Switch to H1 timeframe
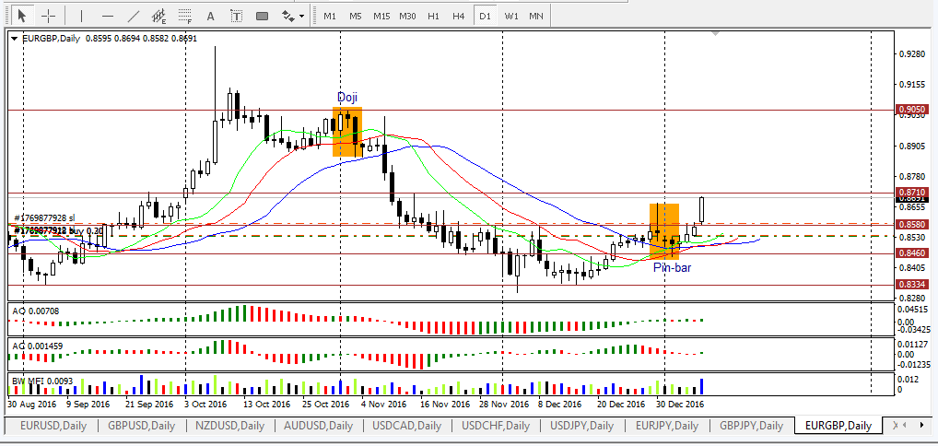The height and width of the screenshot is (446, 938). coord(434,17)
